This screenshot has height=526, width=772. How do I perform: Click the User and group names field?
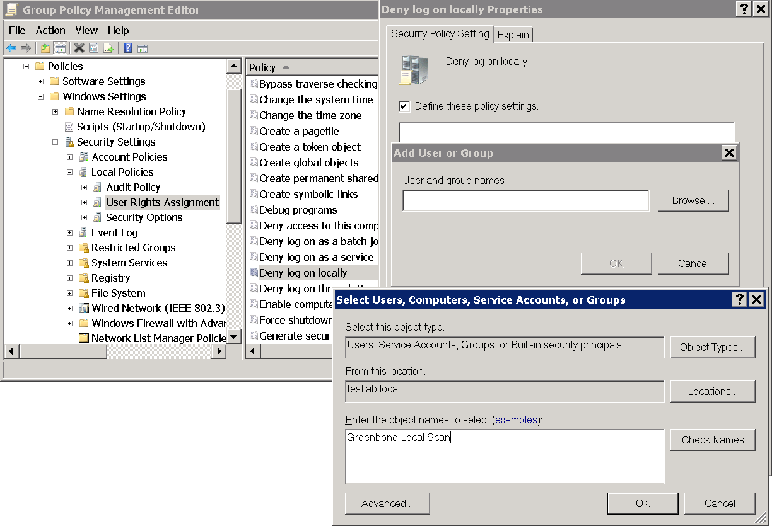click(525, 201)
